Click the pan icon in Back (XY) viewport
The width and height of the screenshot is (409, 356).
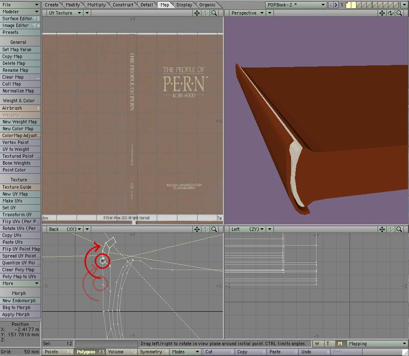click(x=197, y=229)
